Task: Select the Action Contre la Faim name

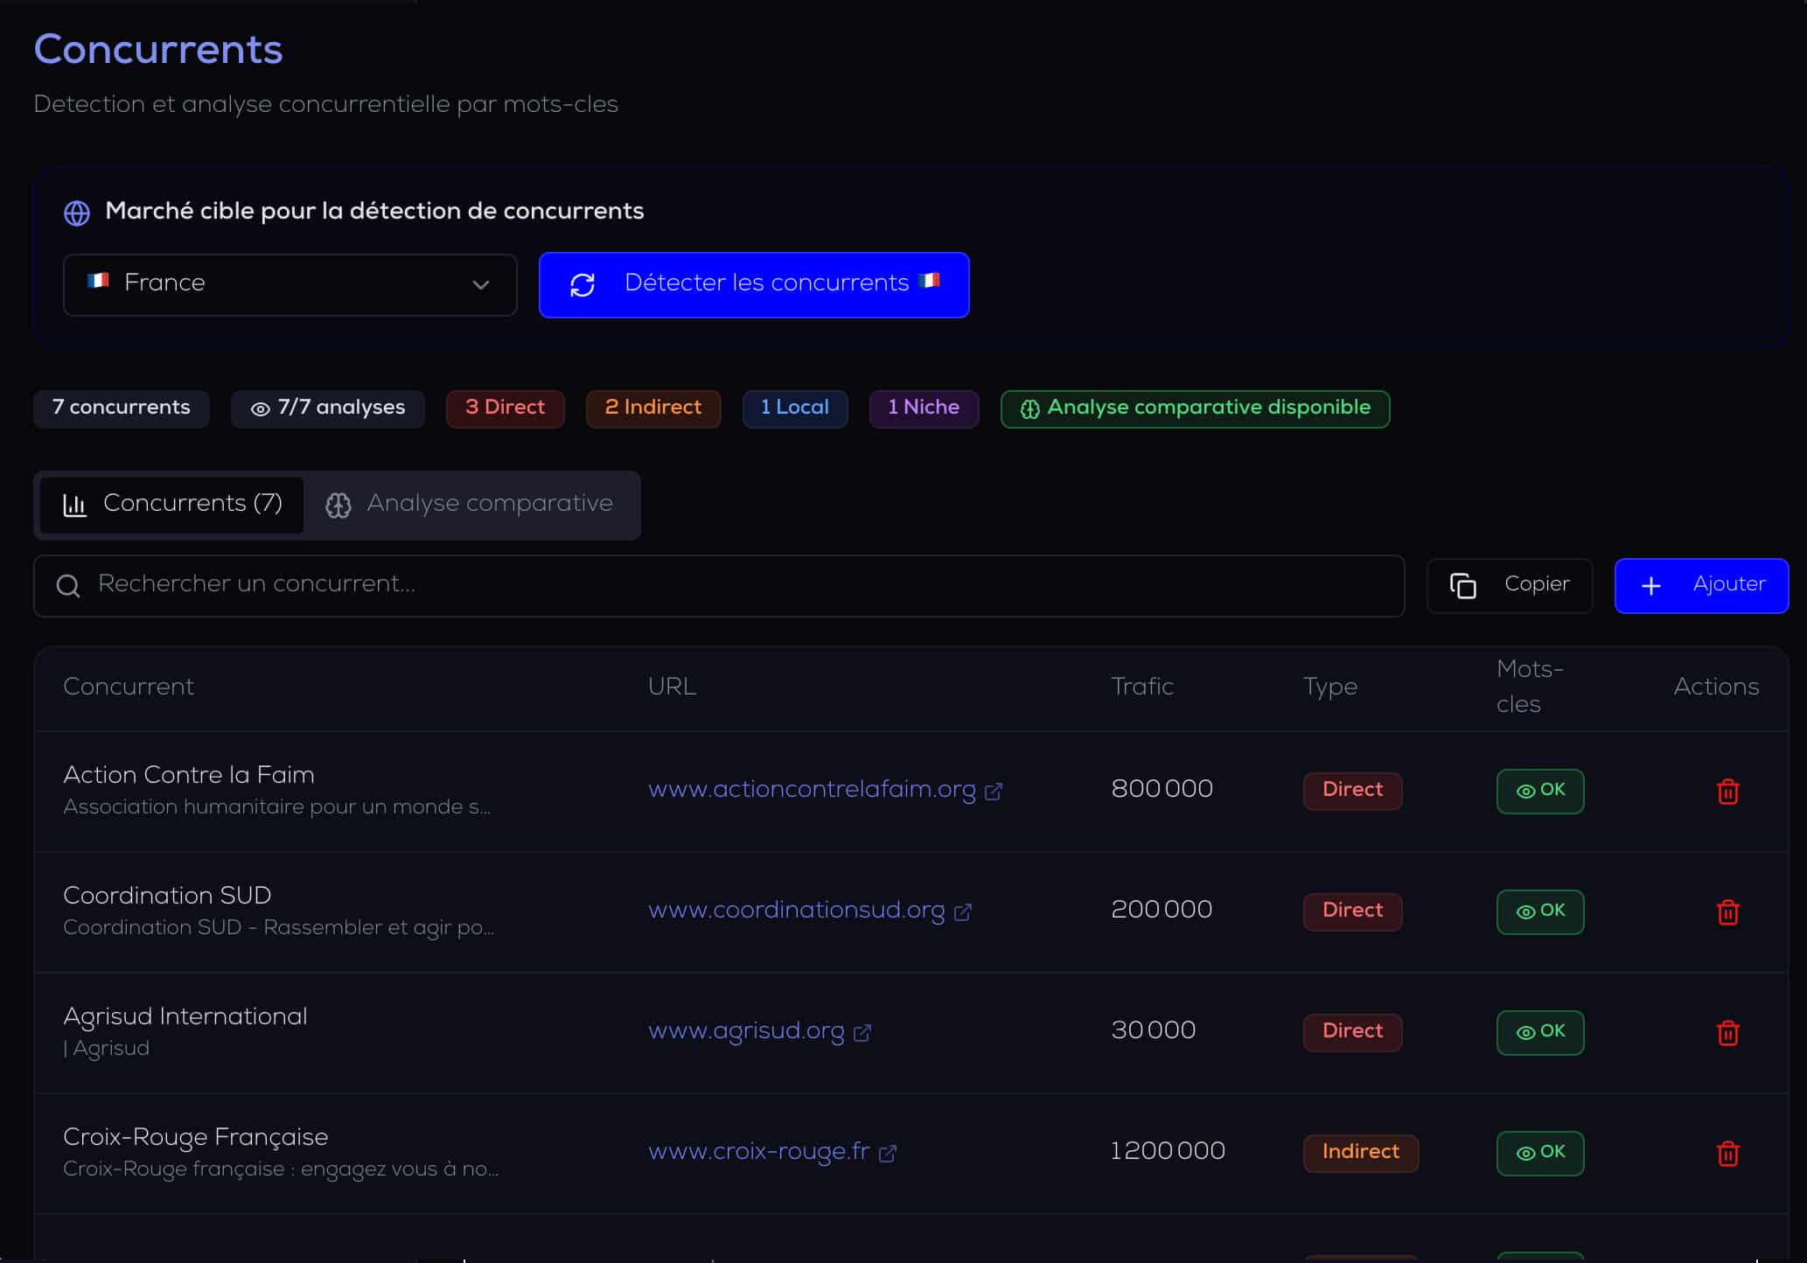Action: (x=189, y=775)
